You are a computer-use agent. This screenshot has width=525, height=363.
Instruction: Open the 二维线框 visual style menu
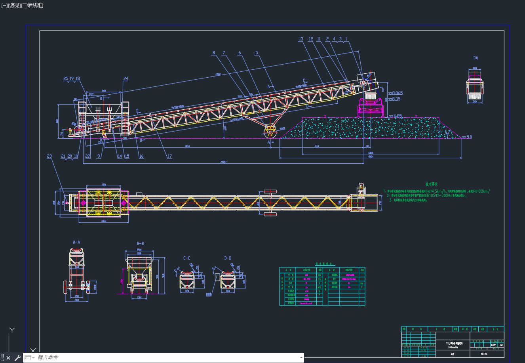tap(32, 5)
